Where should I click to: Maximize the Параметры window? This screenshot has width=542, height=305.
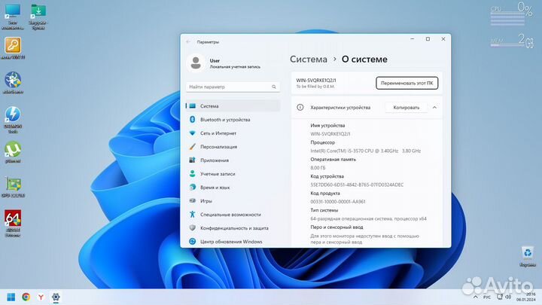428,39
